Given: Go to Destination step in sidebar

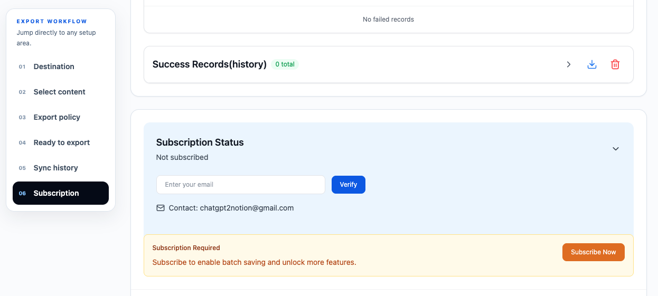Looking at the screenshot, I should click(61, 66).
